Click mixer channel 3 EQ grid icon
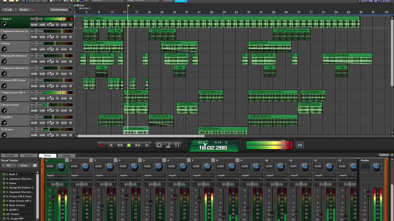Screen dimensions: 394x221 click(x=115, y=160)
